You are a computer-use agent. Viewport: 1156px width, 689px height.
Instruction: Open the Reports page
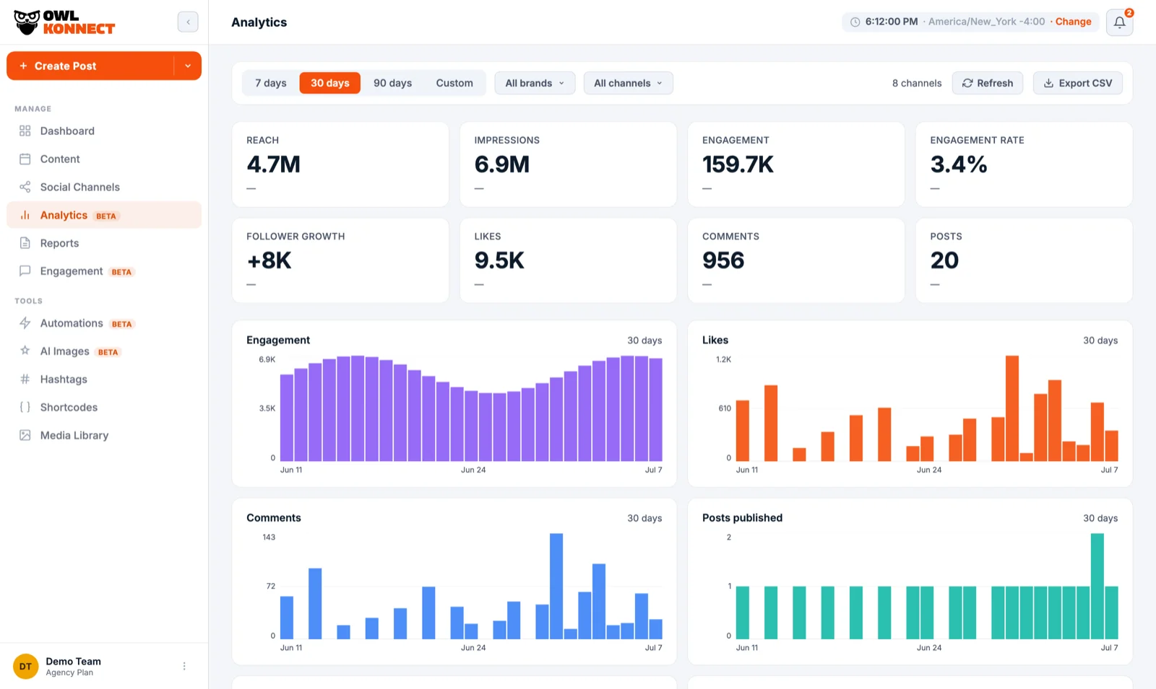(104, 243)
